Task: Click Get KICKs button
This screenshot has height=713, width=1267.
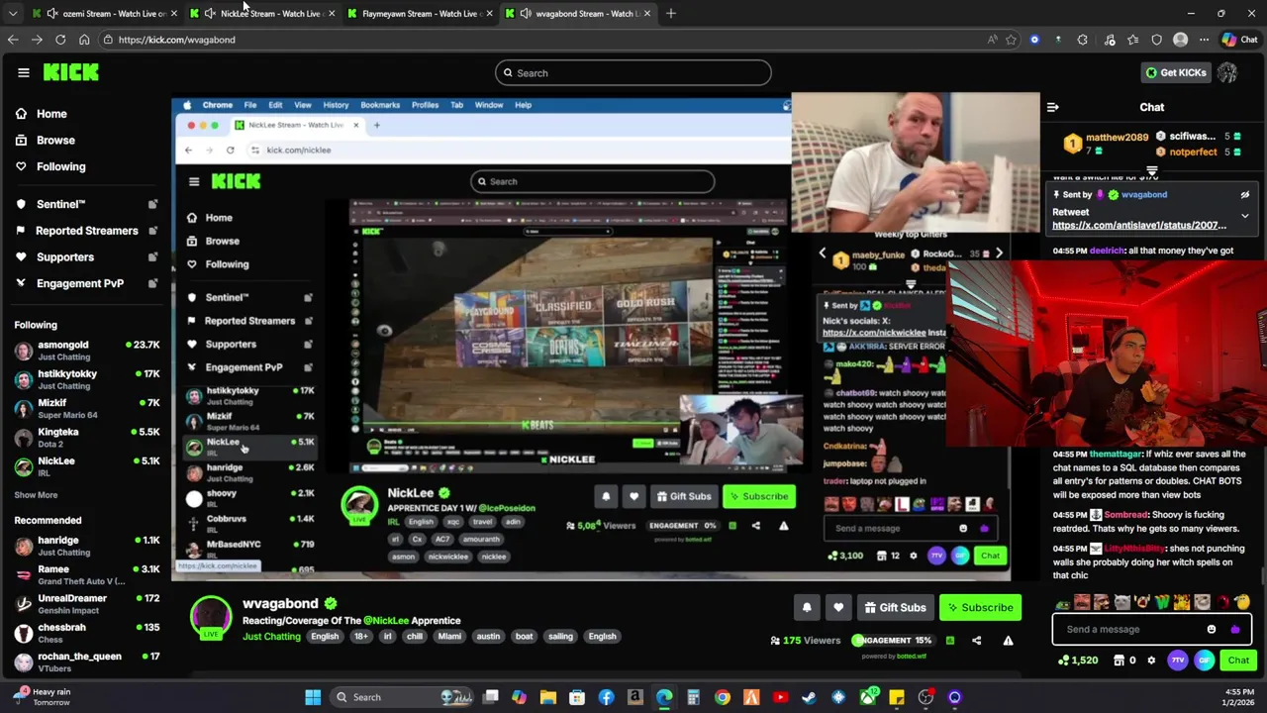Action: coord(1176,72)
